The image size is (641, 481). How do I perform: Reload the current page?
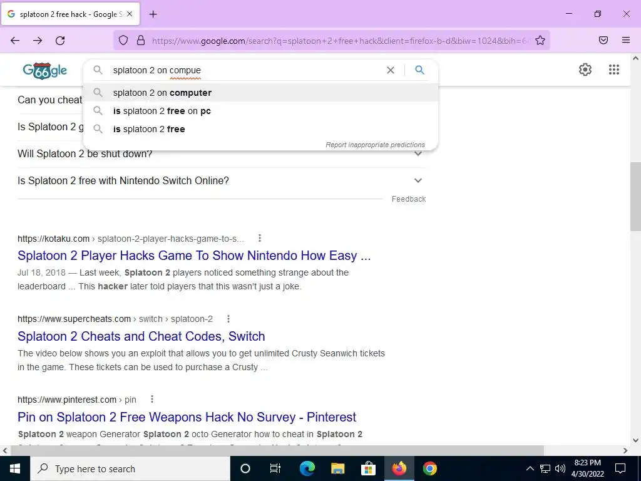point(60,40)
